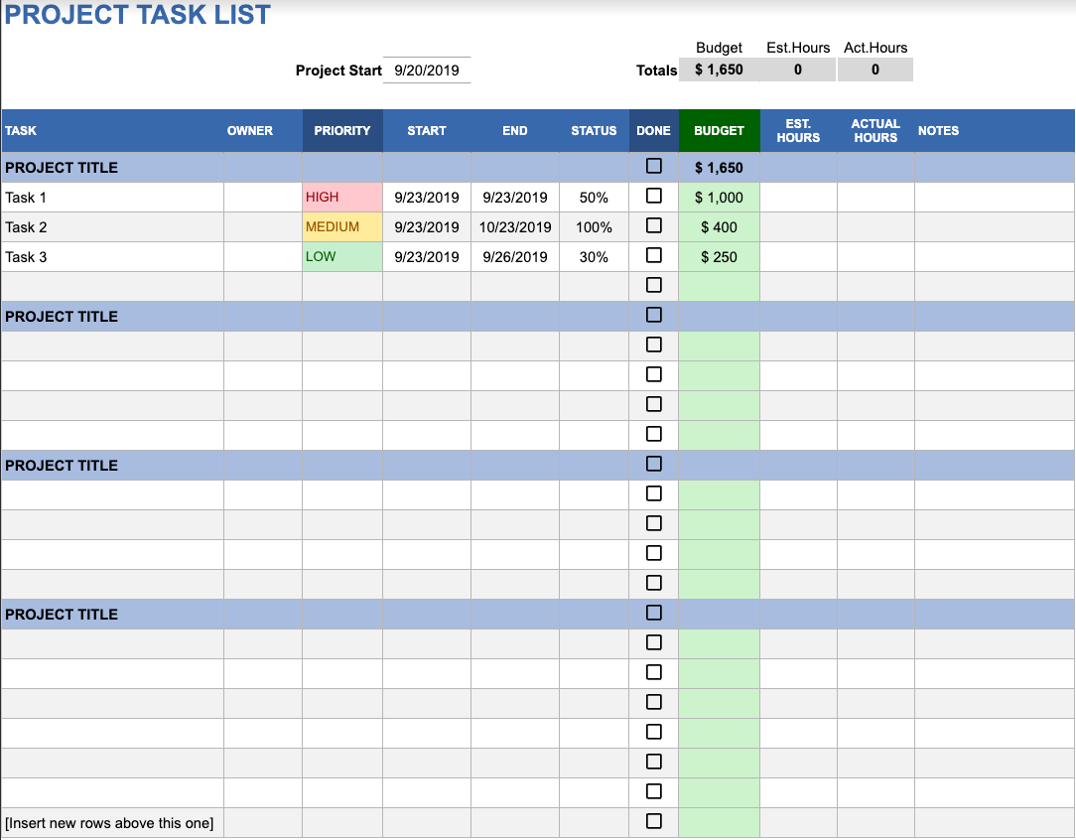Open the LOW priority cell for Task 3
This screenshot has width=1076, height=840.
tap(341, 256)
